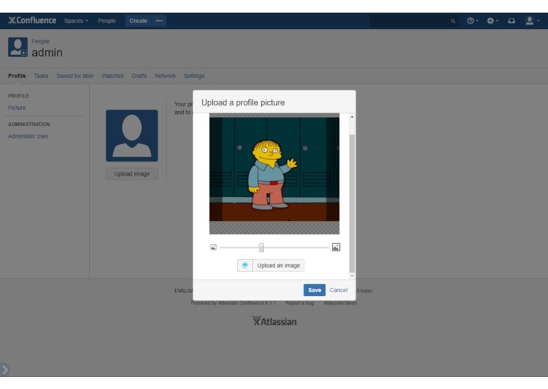Click the Create button in header
The height and width of the screenshot is (389, 548).
click(x=139, y=21)
